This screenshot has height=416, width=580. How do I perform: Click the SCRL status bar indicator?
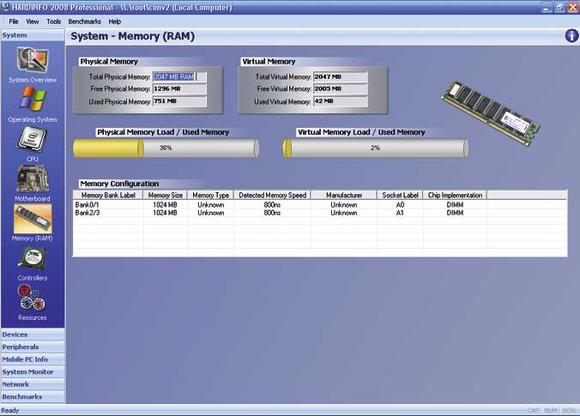[x=569, y=410]
